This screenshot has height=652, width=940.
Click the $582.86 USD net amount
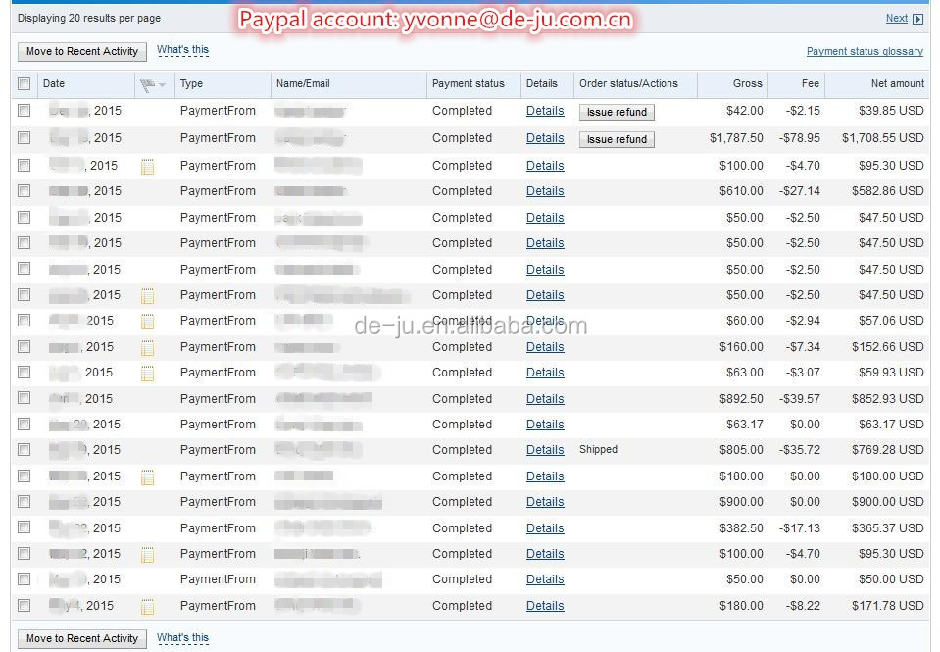tap(887, 191)
